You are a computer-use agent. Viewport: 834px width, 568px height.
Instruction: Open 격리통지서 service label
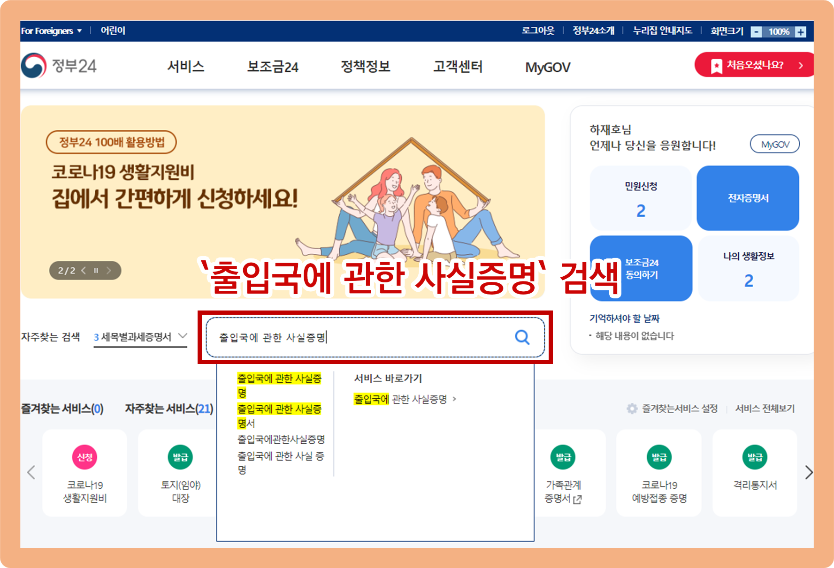(x=755, y=485)
